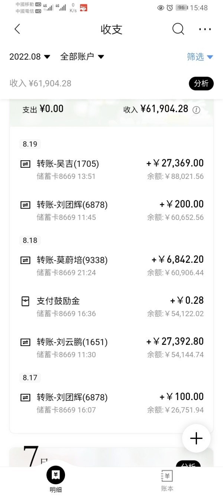Tap the income info circle icon

(196, 110)
